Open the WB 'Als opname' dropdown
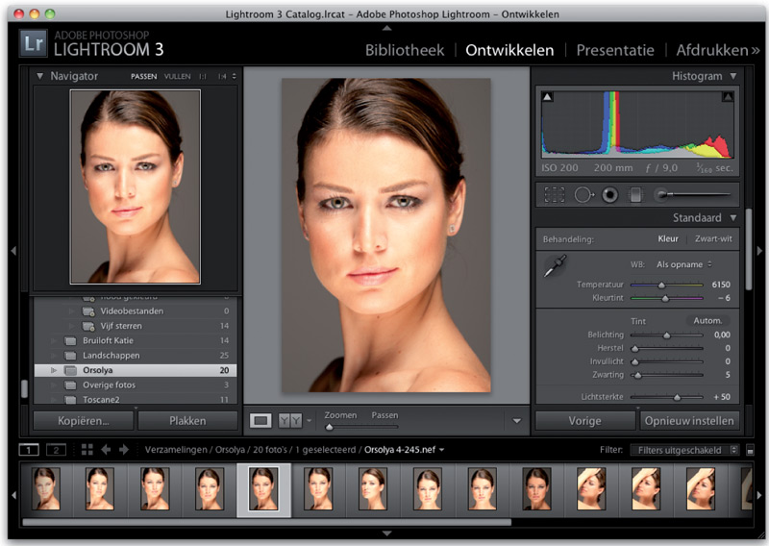Image resolution: width=769 pixels, height=546 pixels. click(683, 263)
